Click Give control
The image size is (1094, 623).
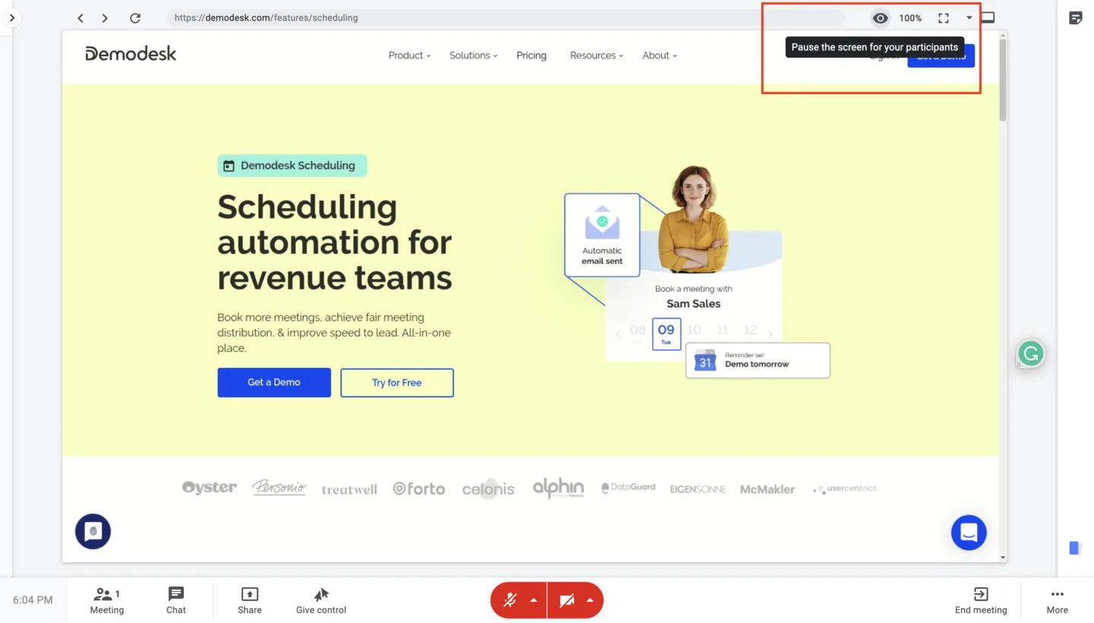click(321, 600)
